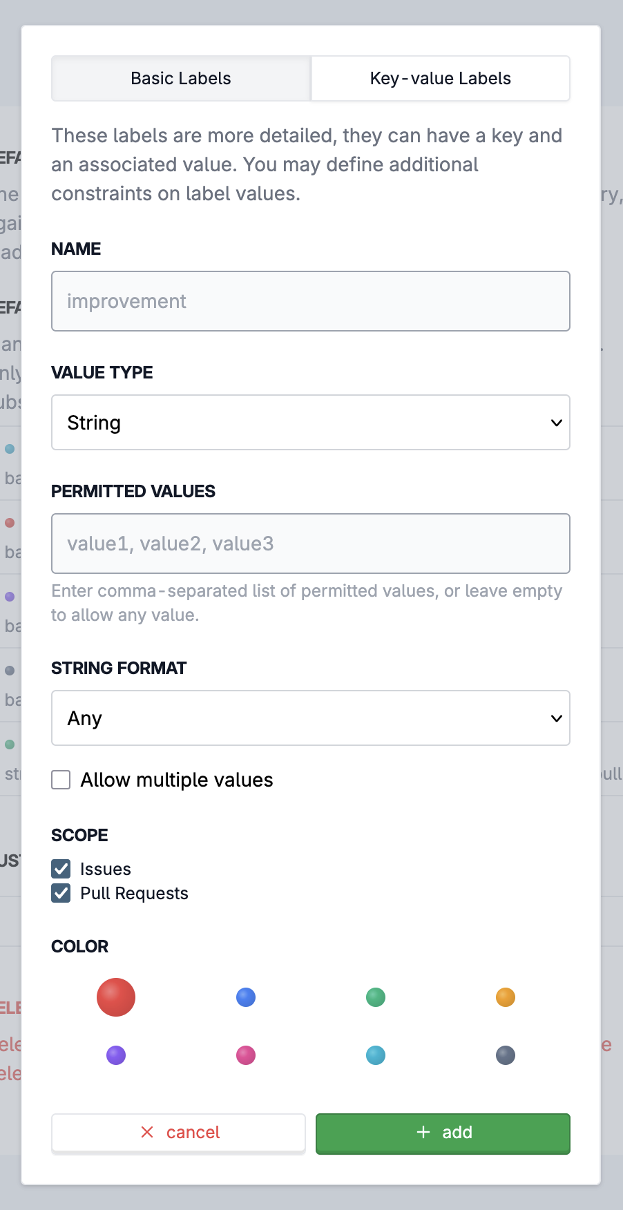Viewport: 623px width, 1210px height.
Task: Click the name input showing improvement placeholder
Action: (x=310, y=301)
